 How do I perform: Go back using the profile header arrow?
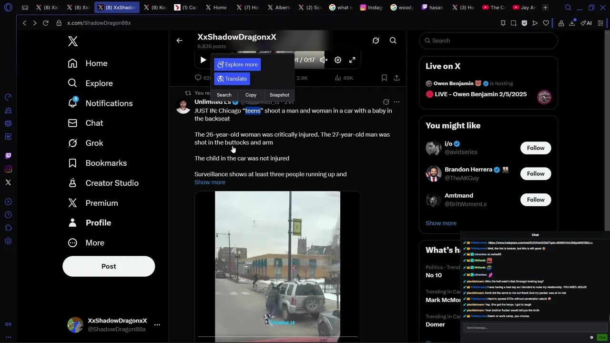pyautogui.click(x=180, y=40)
